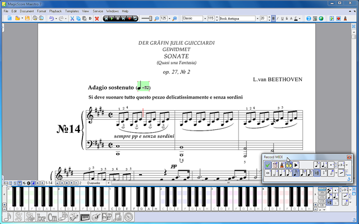This screenshot has height=224, width=359.
Task: Open the piano keyboard tool in bottom bar
Action: coord(85,217)
